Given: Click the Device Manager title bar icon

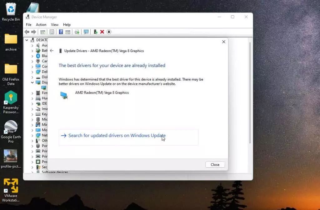Looking at the screenshot, I should point(27,17).
